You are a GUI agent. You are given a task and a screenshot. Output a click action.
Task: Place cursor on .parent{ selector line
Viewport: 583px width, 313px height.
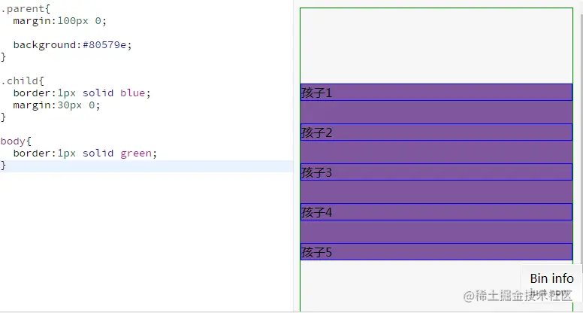click(26, 8)
